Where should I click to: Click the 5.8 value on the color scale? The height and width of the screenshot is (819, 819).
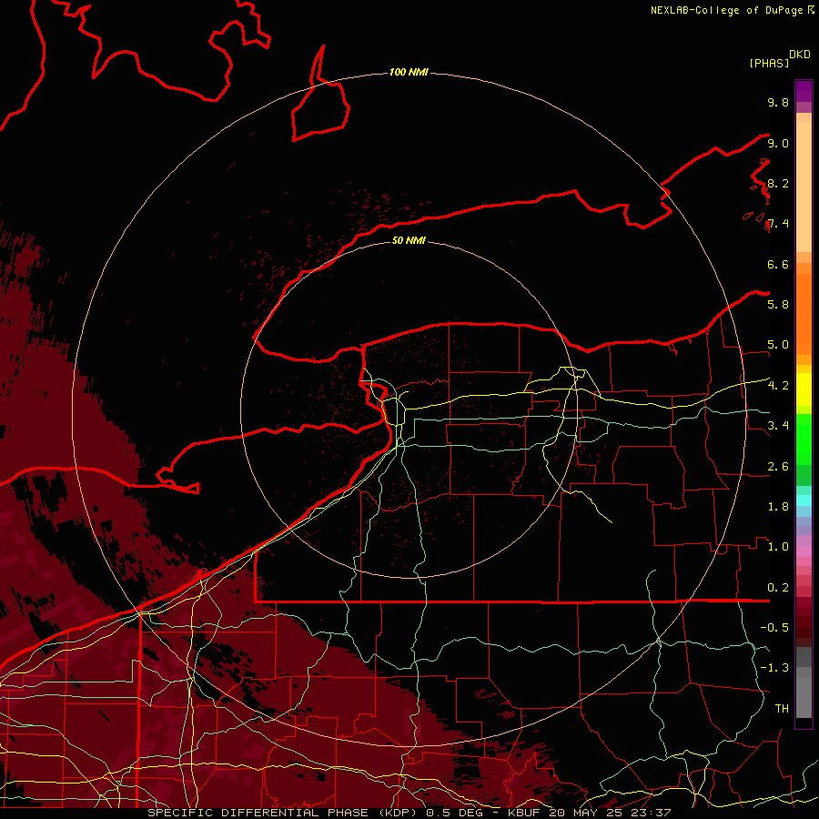[778, 304]
